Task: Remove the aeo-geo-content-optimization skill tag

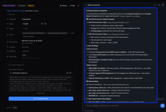Action: tap(45, 33)
